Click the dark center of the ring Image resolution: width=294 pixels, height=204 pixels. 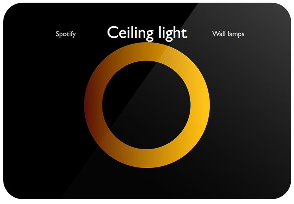tap(146, 105)
